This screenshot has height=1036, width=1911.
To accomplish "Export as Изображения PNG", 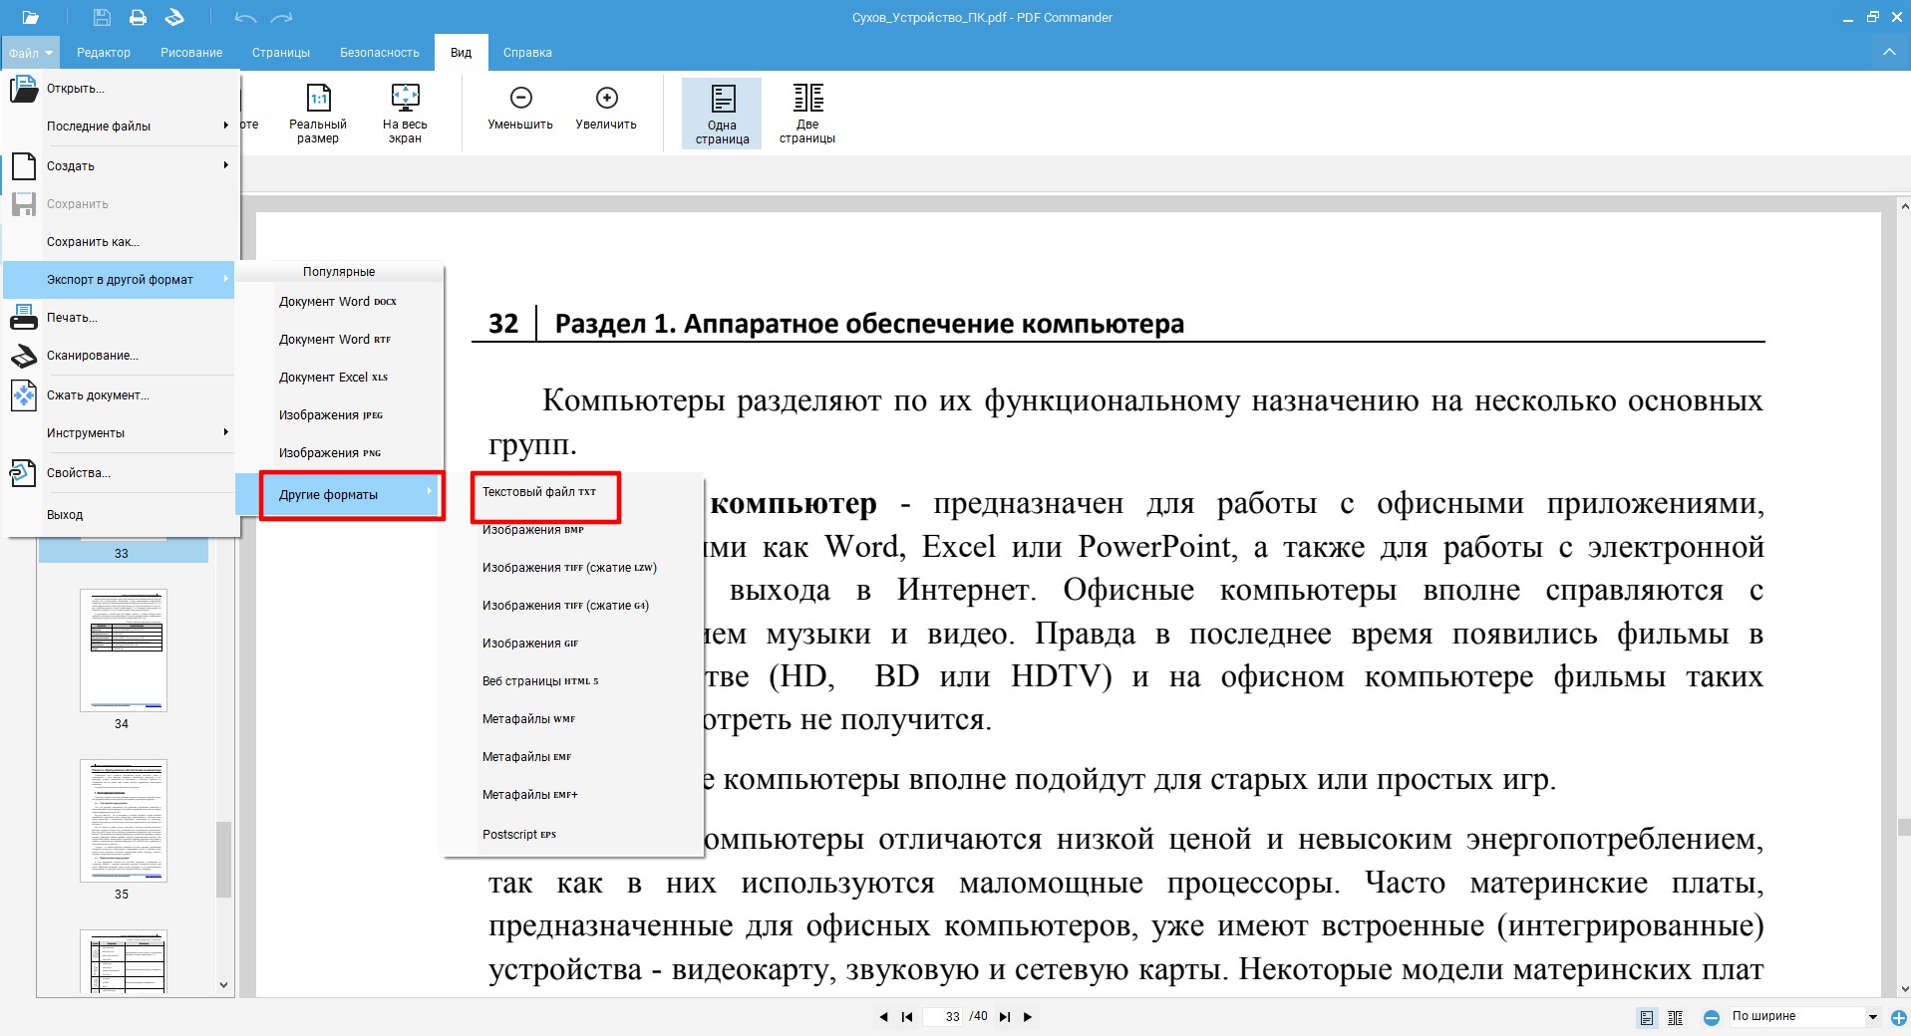I will coord(339,453).
